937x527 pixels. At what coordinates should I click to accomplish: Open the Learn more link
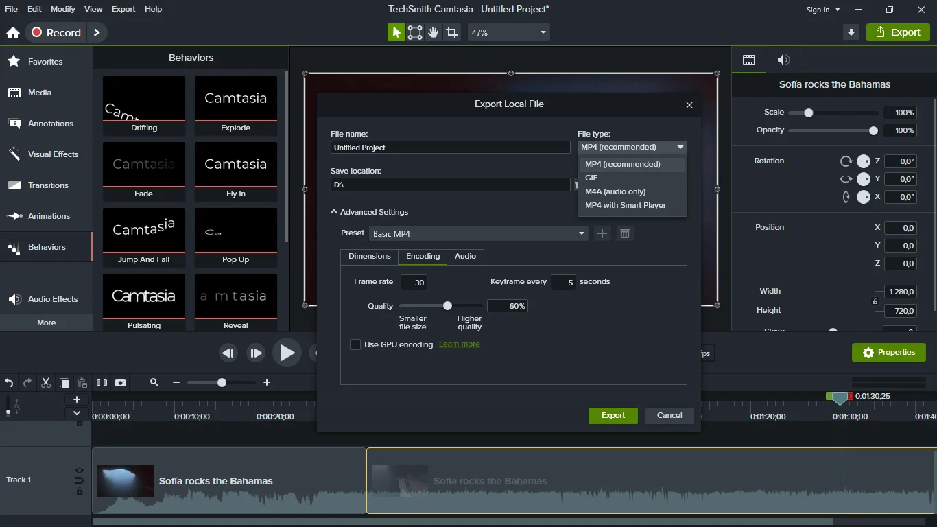click(459, 344)
